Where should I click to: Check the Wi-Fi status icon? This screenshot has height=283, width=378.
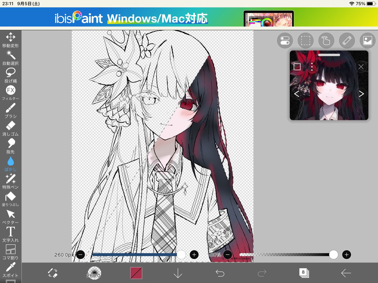coord(352,4)
